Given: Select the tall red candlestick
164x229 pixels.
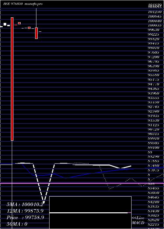Looking at the screenshot, I should [12, 79].
